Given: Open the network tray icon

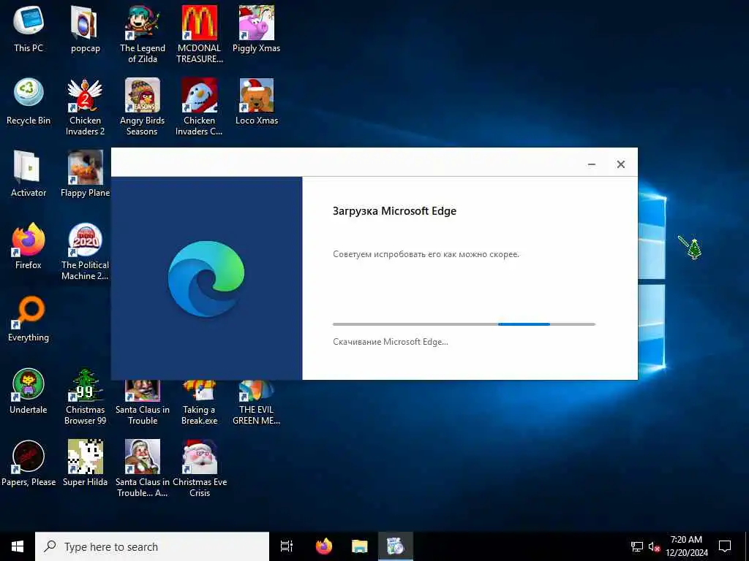Looking at the screenshot, I should 637,546.
